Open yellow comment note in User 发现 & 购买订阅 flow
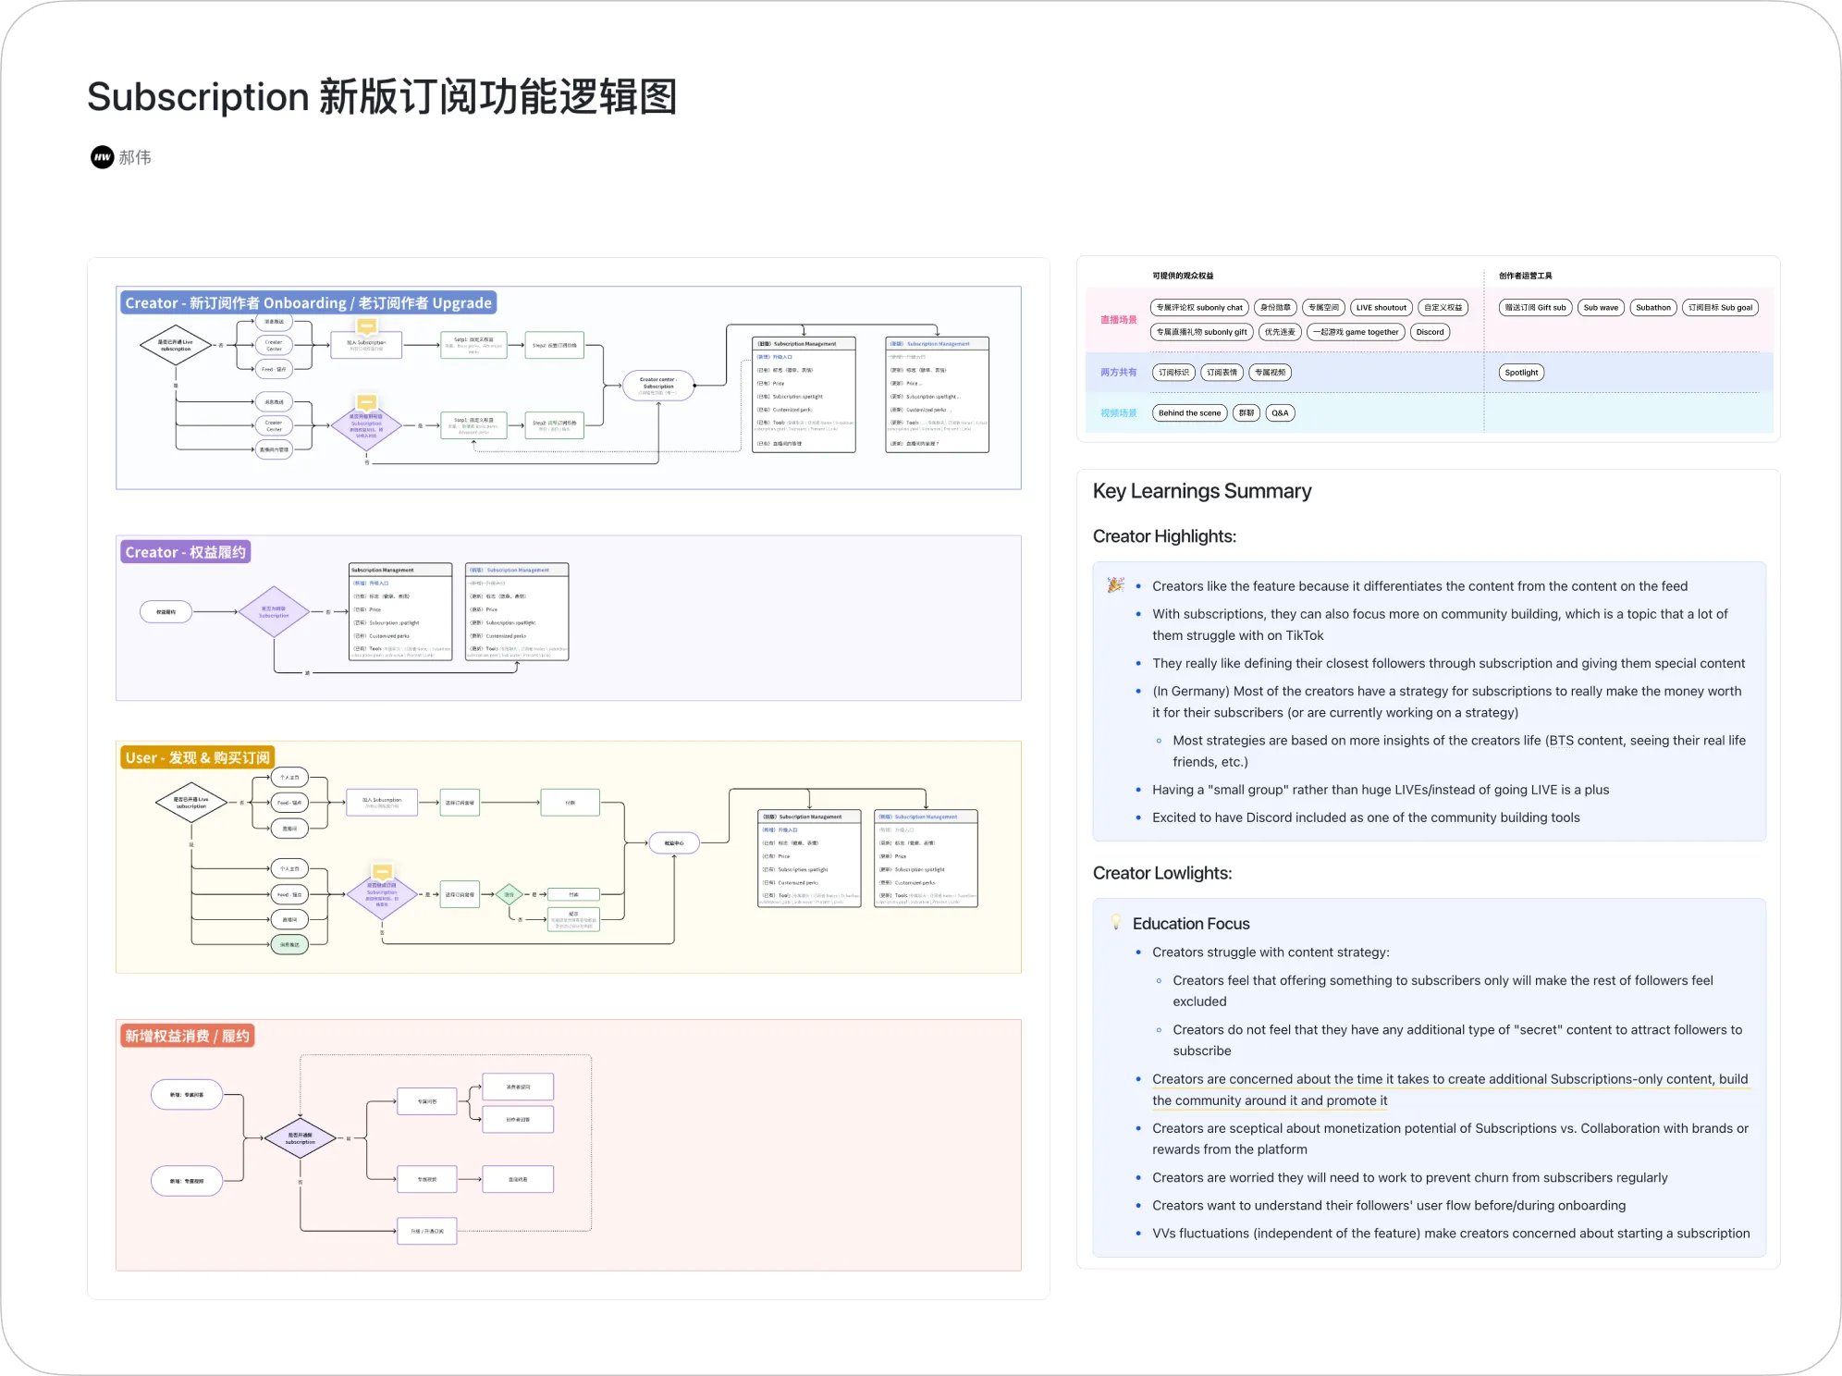1842x1376 pixels. click(382, 872)
